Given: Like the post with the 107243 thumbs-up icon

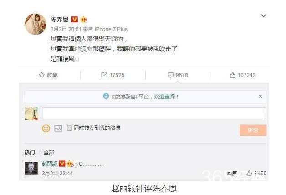Looking at the screenshot, I should [x=232, y=75].
